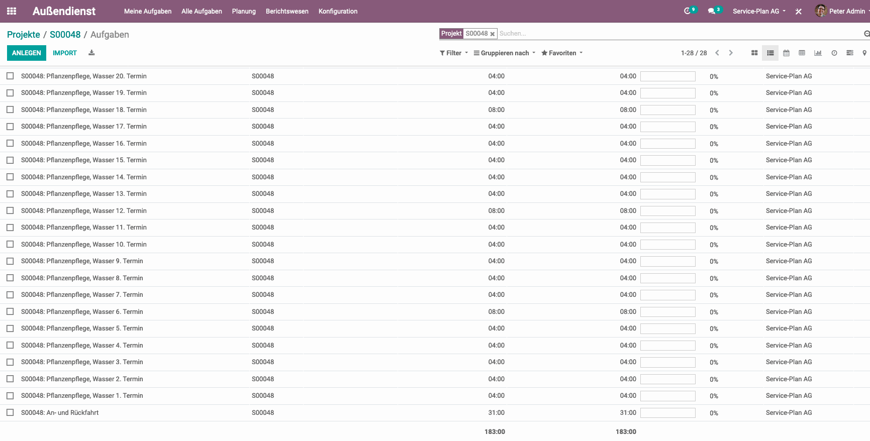The width and height of the screenshot is (870, 441).
Task: Click the search magnifier icon
Action: (866, 34)
